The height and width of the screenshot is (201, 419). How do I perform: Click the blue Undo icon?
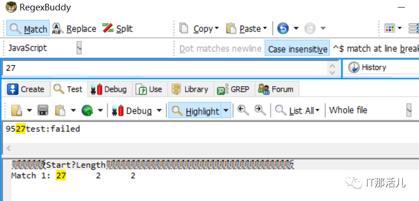pyautogui.click(x=283, y=28)
